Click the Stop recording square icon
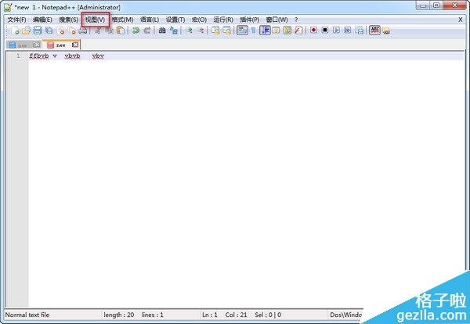 pyautogui.click(x=324, y=31)
